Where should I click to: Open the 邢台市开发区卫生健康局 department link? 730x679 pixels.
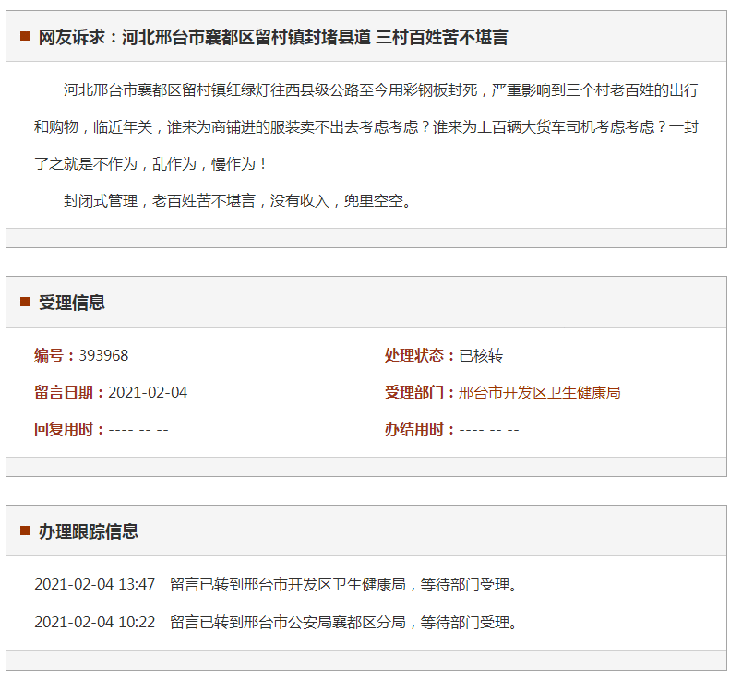(x=540, y=393)
